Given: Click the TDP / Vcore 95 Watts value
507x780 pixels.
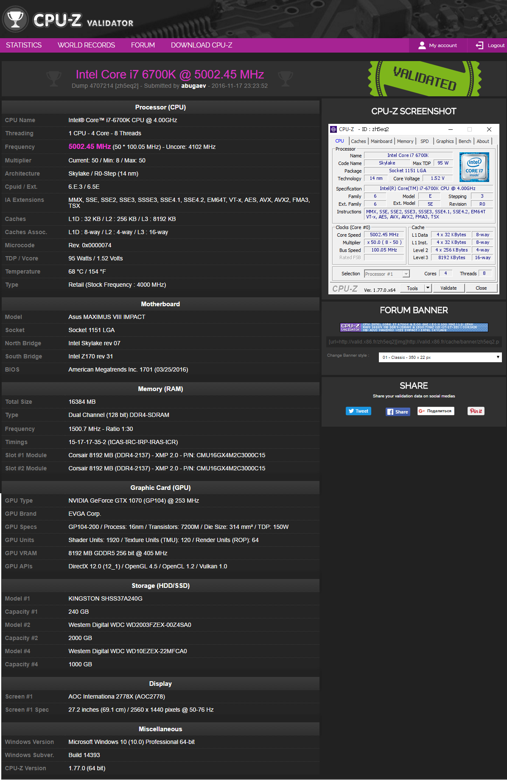Looking at the screenshot, I should click(x=95, y=258).
